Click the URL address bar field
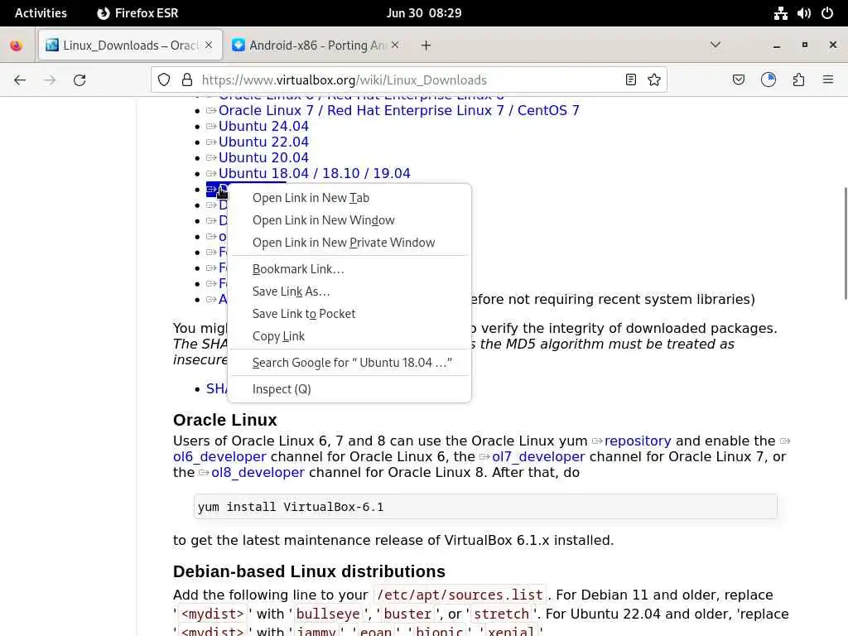This screenshot has width=848, height=636. [408, 80]
